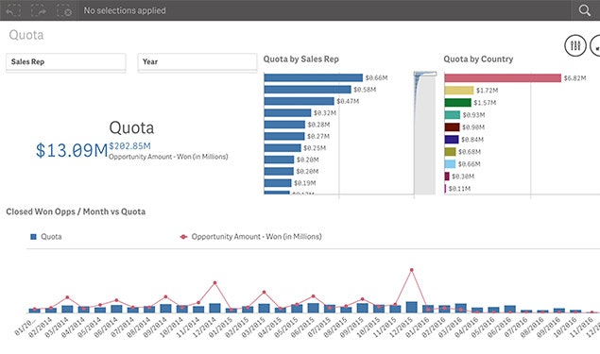Click the step forward selection icon
Image resolution: width=600 pixels, height=354 pixels.
[39, 10]
